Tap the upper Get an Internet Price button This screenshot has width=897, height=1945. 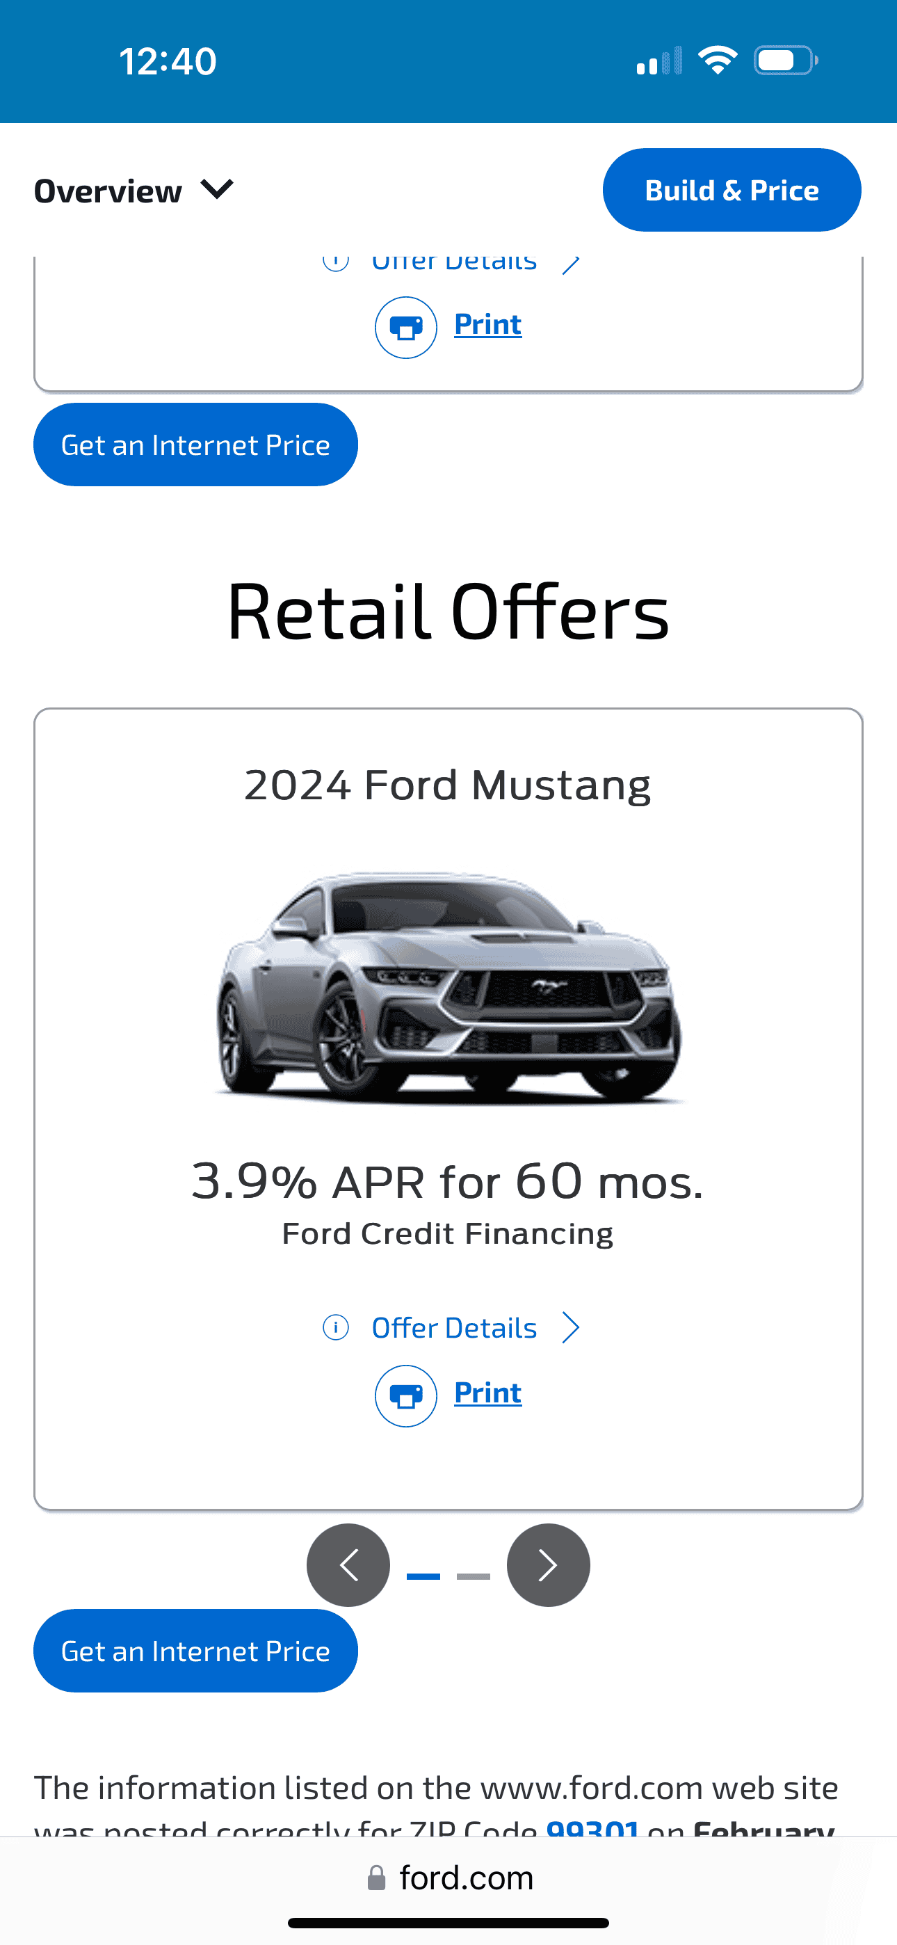195,445
